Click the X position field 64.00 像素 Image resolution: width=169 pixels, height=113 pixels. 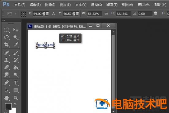point(41,14)
